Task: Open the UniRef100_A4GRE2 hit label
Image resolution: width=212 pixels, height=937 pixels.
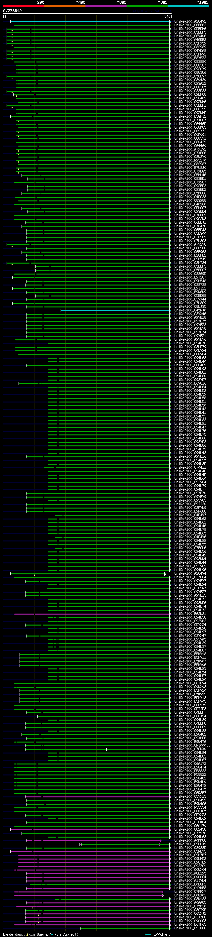Action: pos(190,40)
